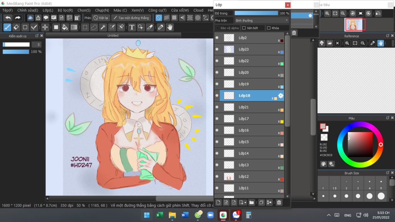The width and height of the screenshot is (395, 222).
Task: Select the Move tool
Action: pyautogui.click(x=45, y=27)
